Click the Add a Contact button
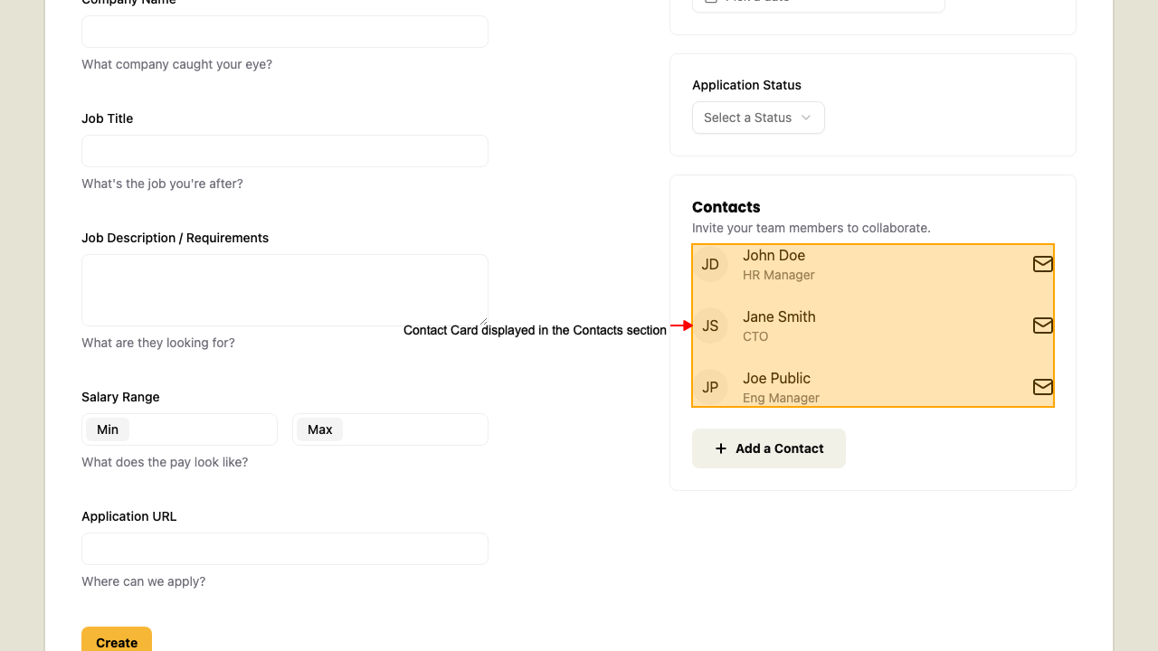This screenshot has height=651, width=1158. coord(768,448)
